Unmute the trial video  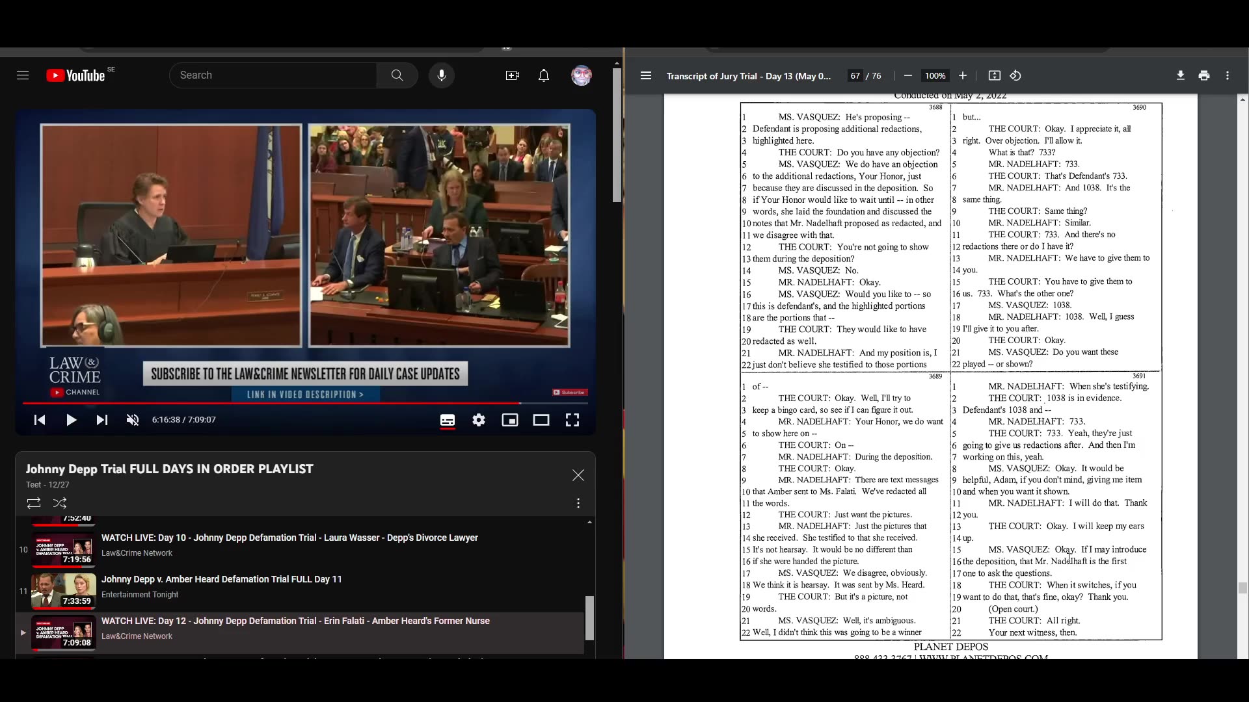(x=132, y=420)
